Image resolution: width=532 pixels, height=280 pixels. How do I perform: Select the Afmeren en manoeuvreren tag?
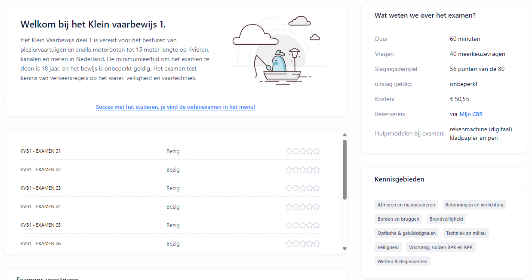click(x=406, y=205)
